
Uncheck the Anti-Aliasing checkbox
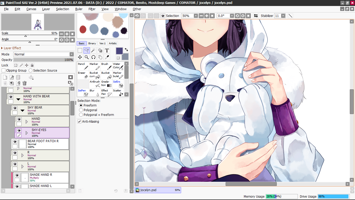point(80,122)
